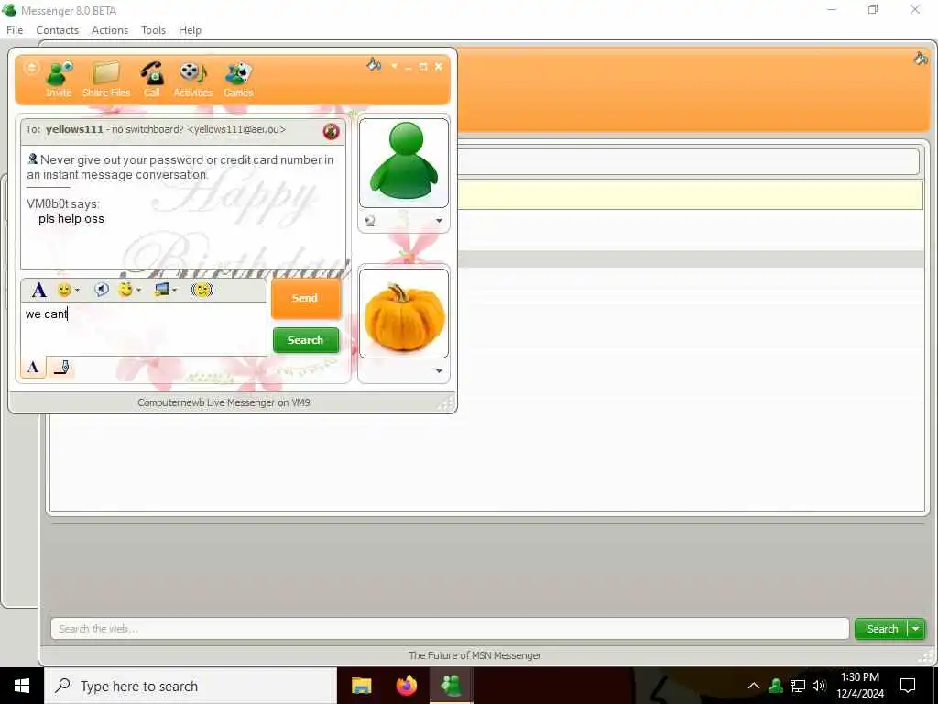Show chat window menu dropdown arrow
Screen dimensions: 938x704
(x=394, y=66)
